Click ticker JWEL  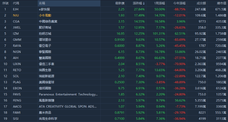pos(17,28)
